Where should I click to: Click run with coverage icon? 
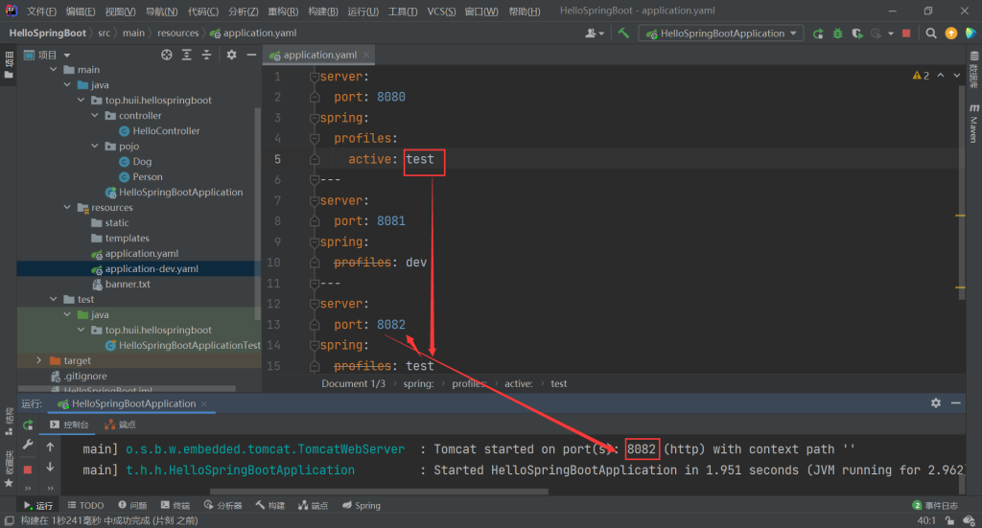coord(856,33)
